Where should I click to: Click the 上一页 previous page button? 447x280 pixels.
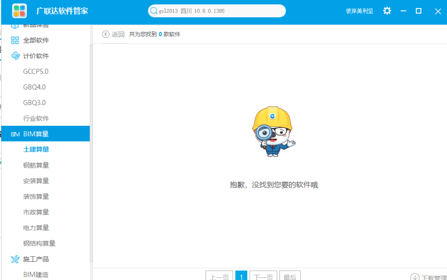click(x=219, y=276)
